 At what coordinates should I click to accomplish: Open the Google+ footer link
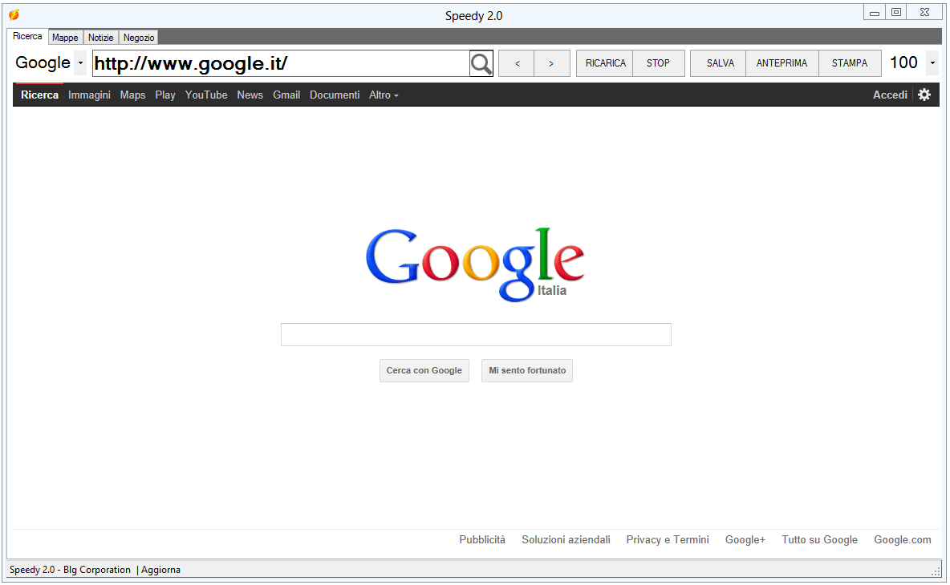745,539
